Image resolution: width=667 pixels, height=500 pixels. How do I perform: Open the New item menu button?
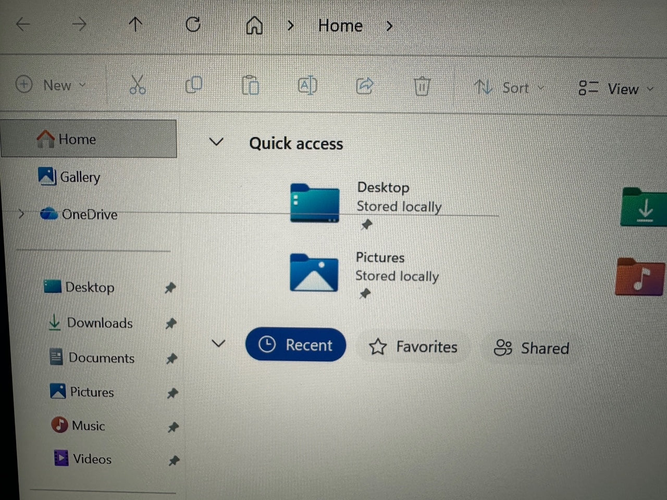(51, 85)
